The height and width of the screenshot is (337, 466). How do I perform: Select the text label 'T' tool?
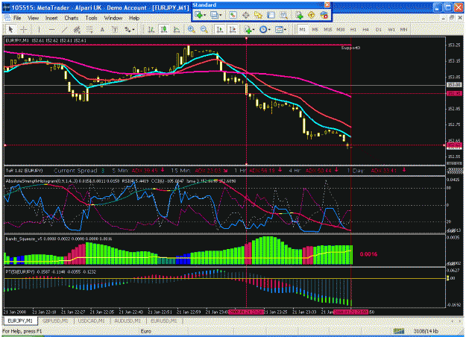pos(115,29)
